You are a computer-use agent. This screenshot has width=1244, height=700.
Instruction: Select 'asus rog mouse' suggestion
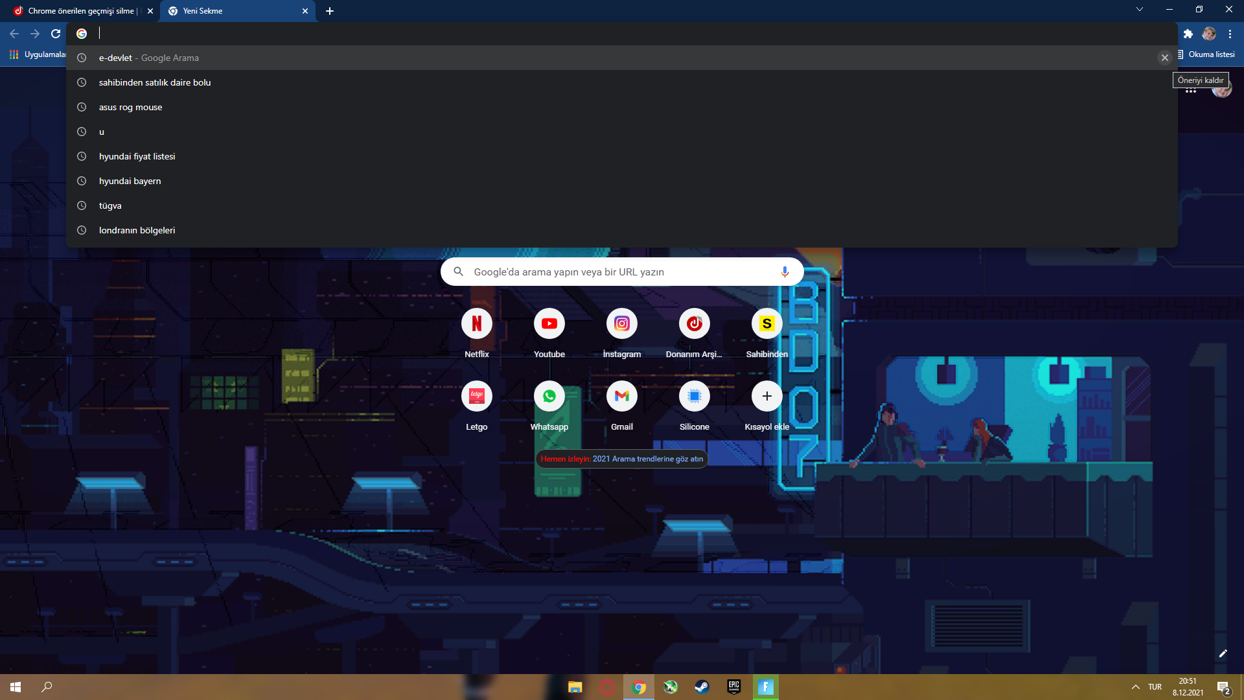pos(130,107)
